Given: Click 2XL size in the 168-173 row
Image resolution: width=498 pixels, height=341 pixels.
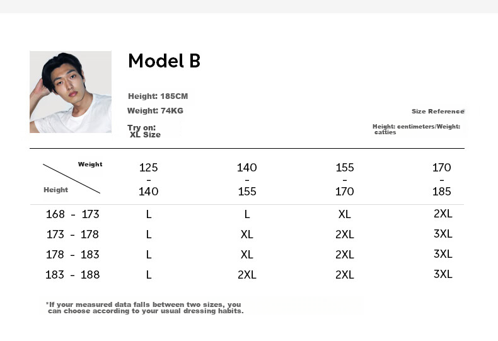Looking at the screenshot, I should click(x=443, y=214).
